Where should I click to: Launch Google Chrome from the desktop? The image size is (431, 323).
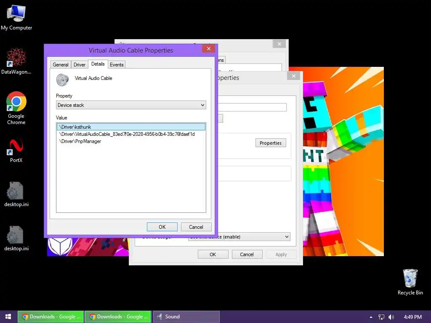16,108
